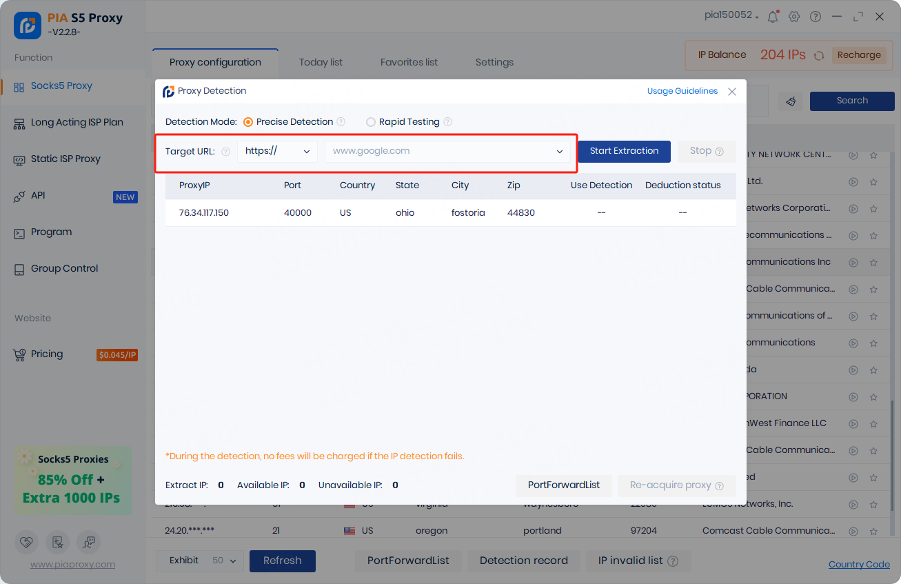Click the clear filter broom icon
The width and height of the screenshot is (901, 584).
click(791, 101)
